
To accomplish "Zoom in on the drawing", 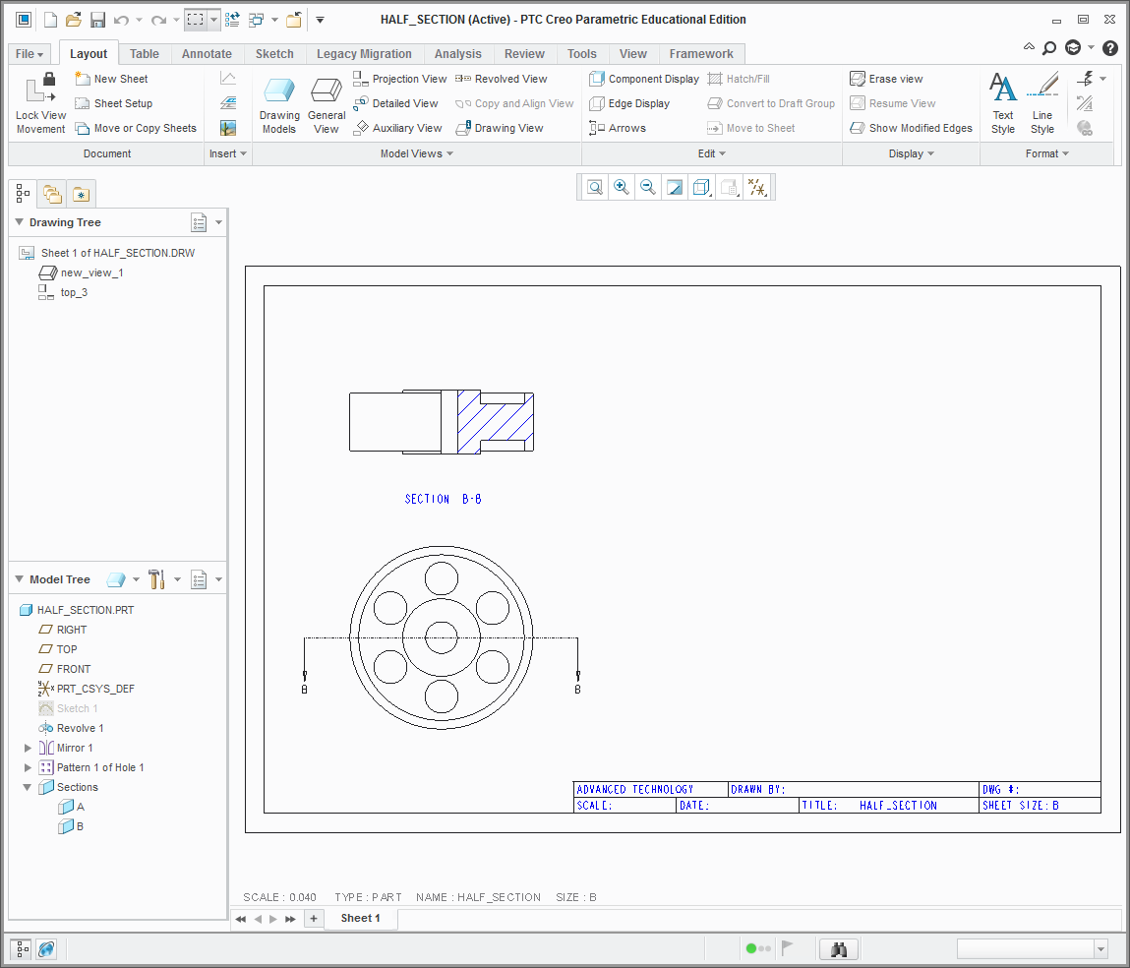I will click(622, 187).
